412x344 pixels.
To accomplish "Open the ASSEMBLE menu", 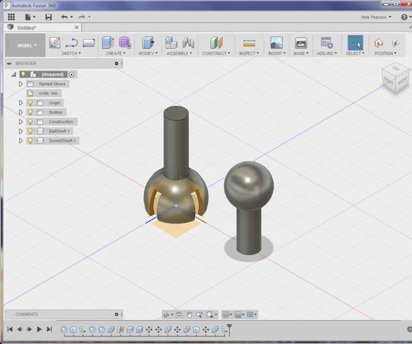I will coord(179,53).
